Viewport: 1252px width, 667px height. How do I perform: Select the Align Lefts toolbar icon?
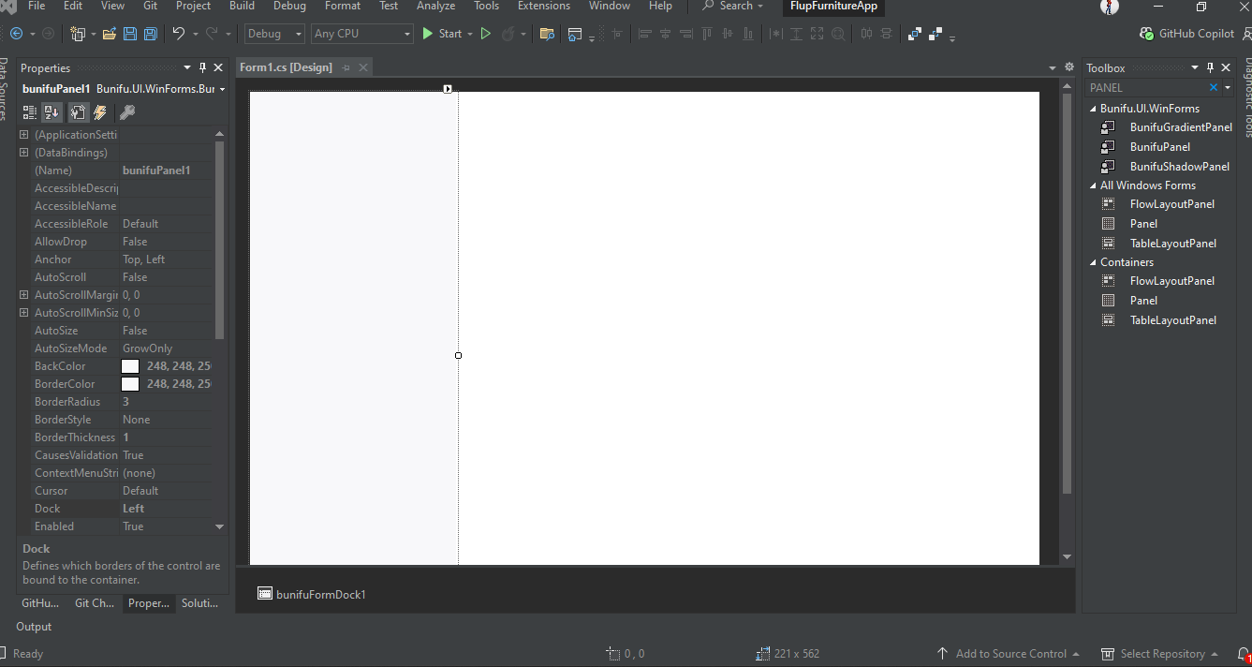point(645,34)
